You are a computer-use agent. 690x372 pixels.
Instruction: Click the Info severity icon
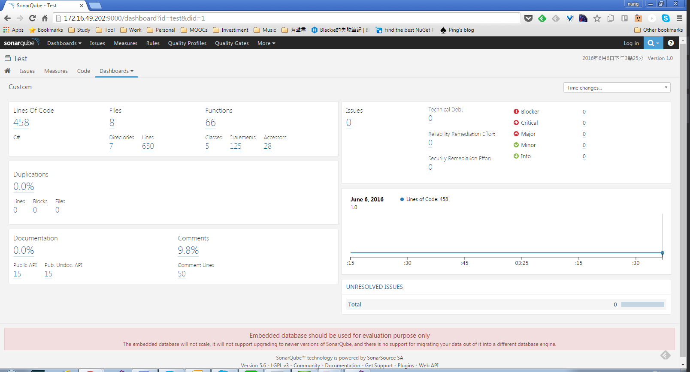coord(516,156)
